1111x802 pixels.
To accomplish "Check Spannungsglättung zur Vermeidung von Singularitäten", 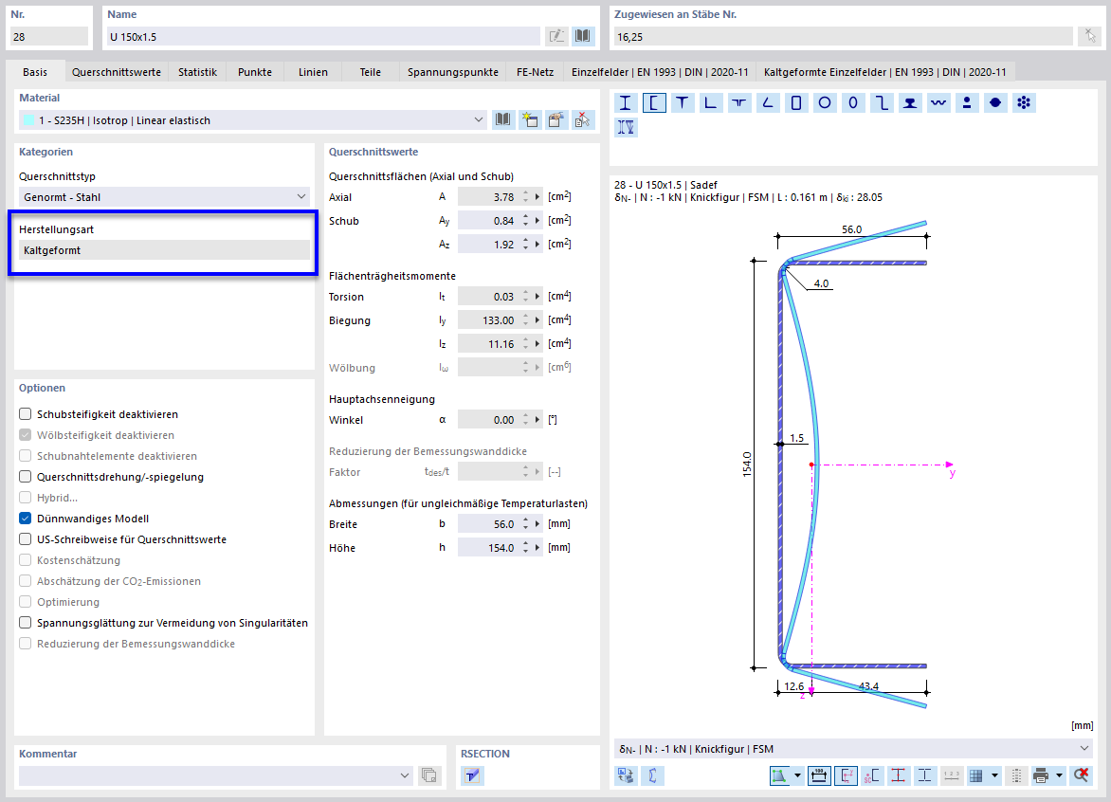I will pos(26,623).
